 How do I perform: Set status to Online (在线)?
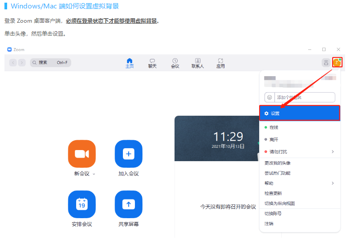click(x=274, y=127)
